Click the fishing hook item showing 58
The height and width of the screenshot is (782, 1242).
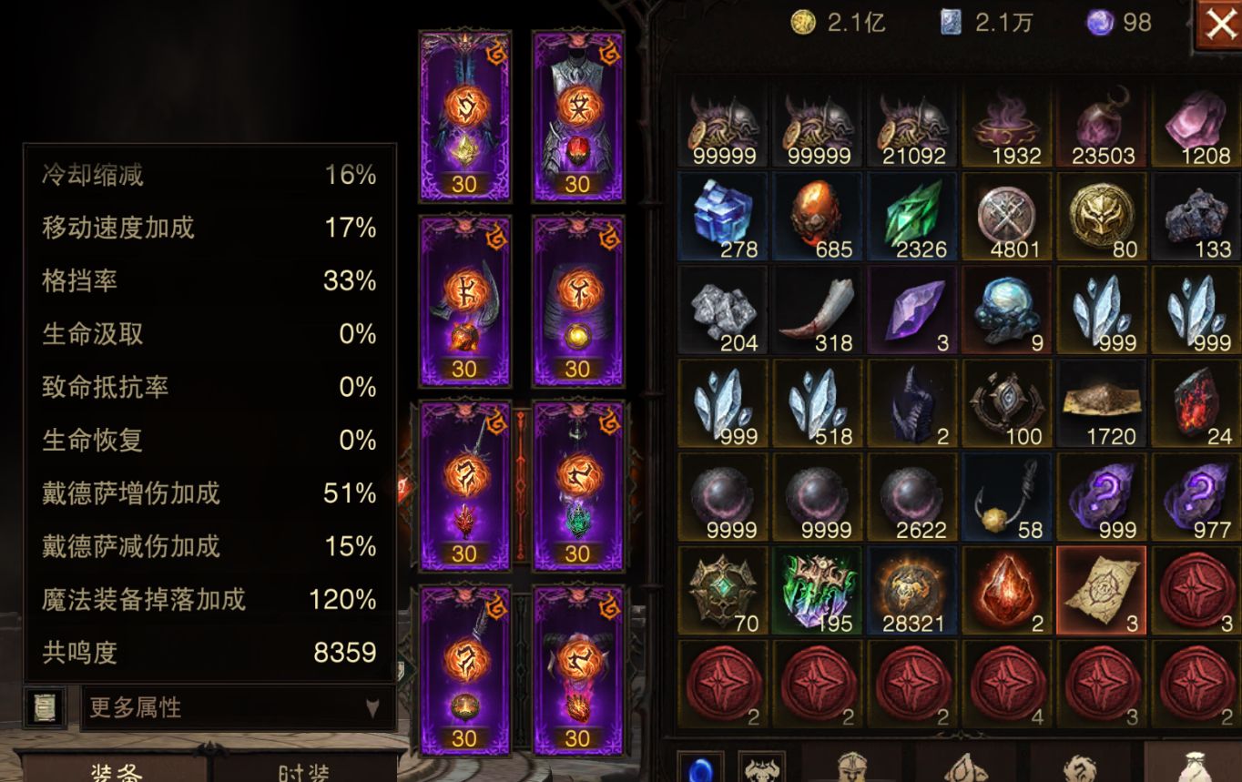(x=1007, y=498)
